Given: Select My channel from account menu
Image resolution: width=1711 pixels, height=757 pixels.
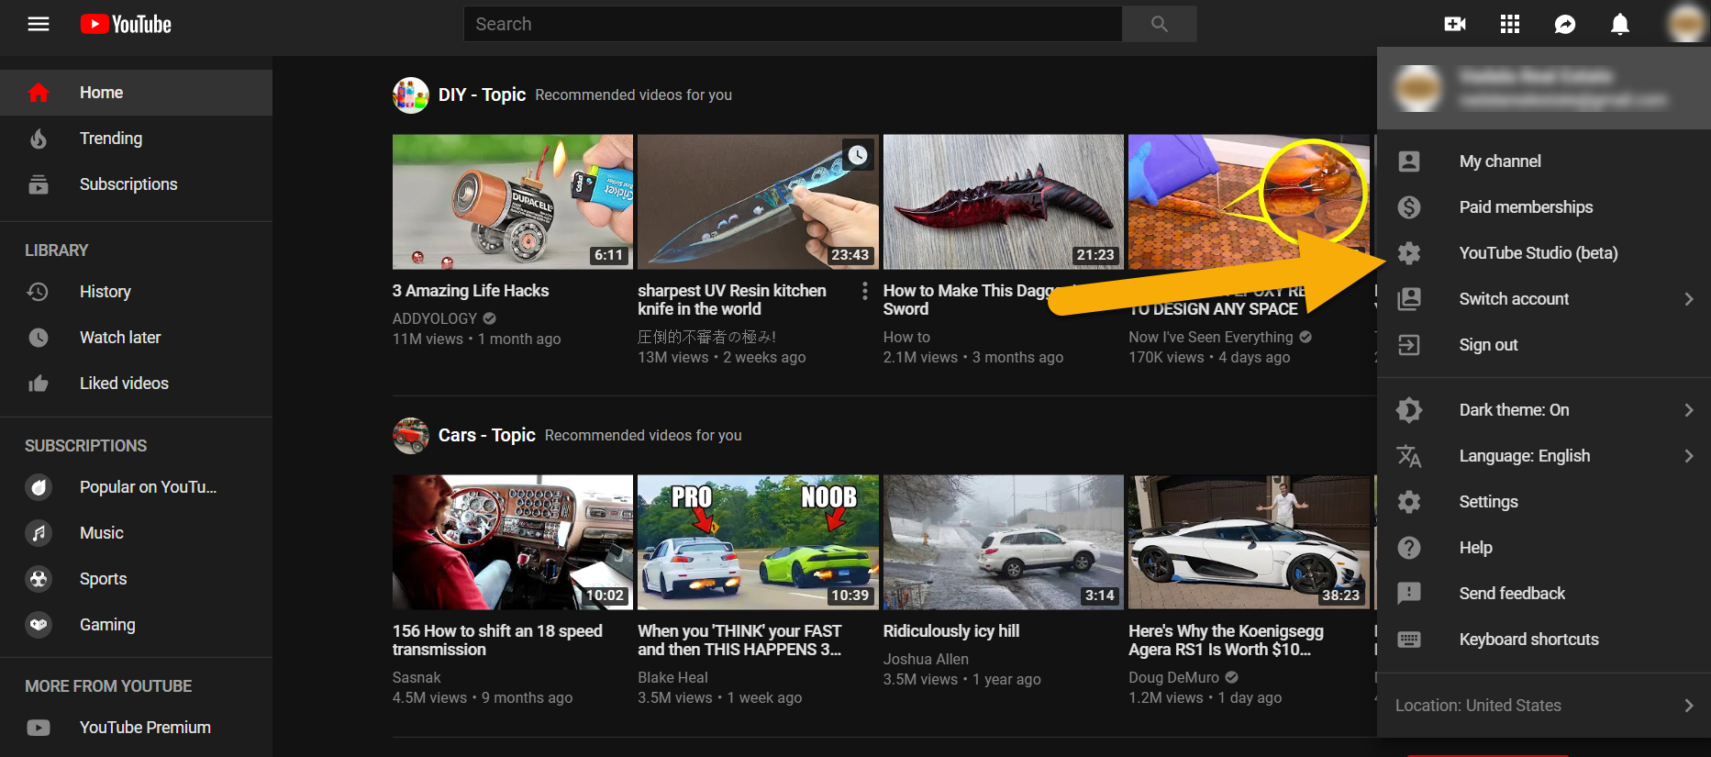Looking at the screenshot, I should (1500, 161).
